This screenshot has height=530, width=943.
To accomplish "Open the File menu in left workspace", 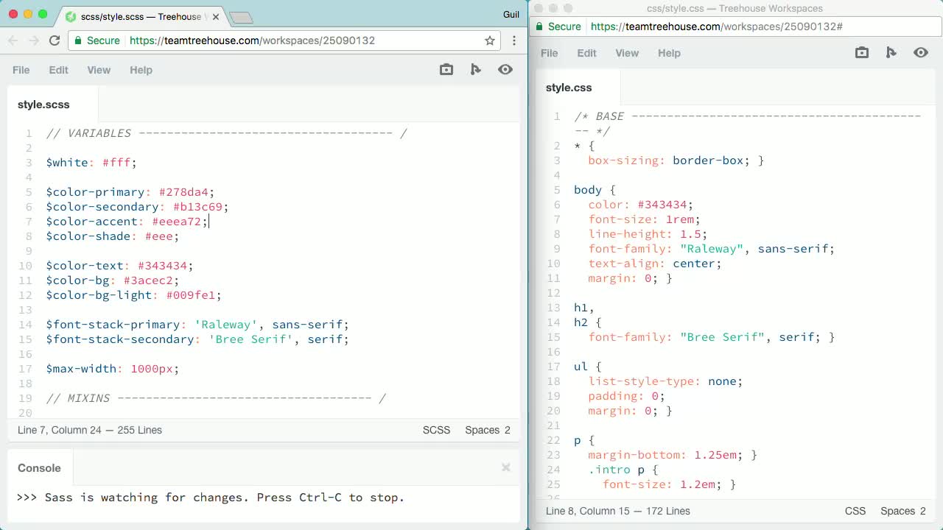I will [x=21, y=70].
